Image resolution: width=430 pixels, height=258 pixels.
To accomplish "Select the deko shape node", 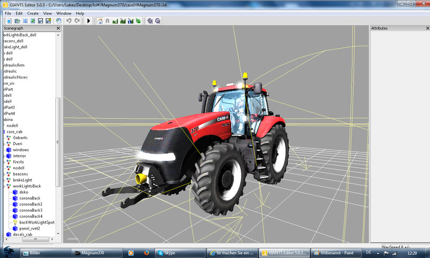I will 24,192.
